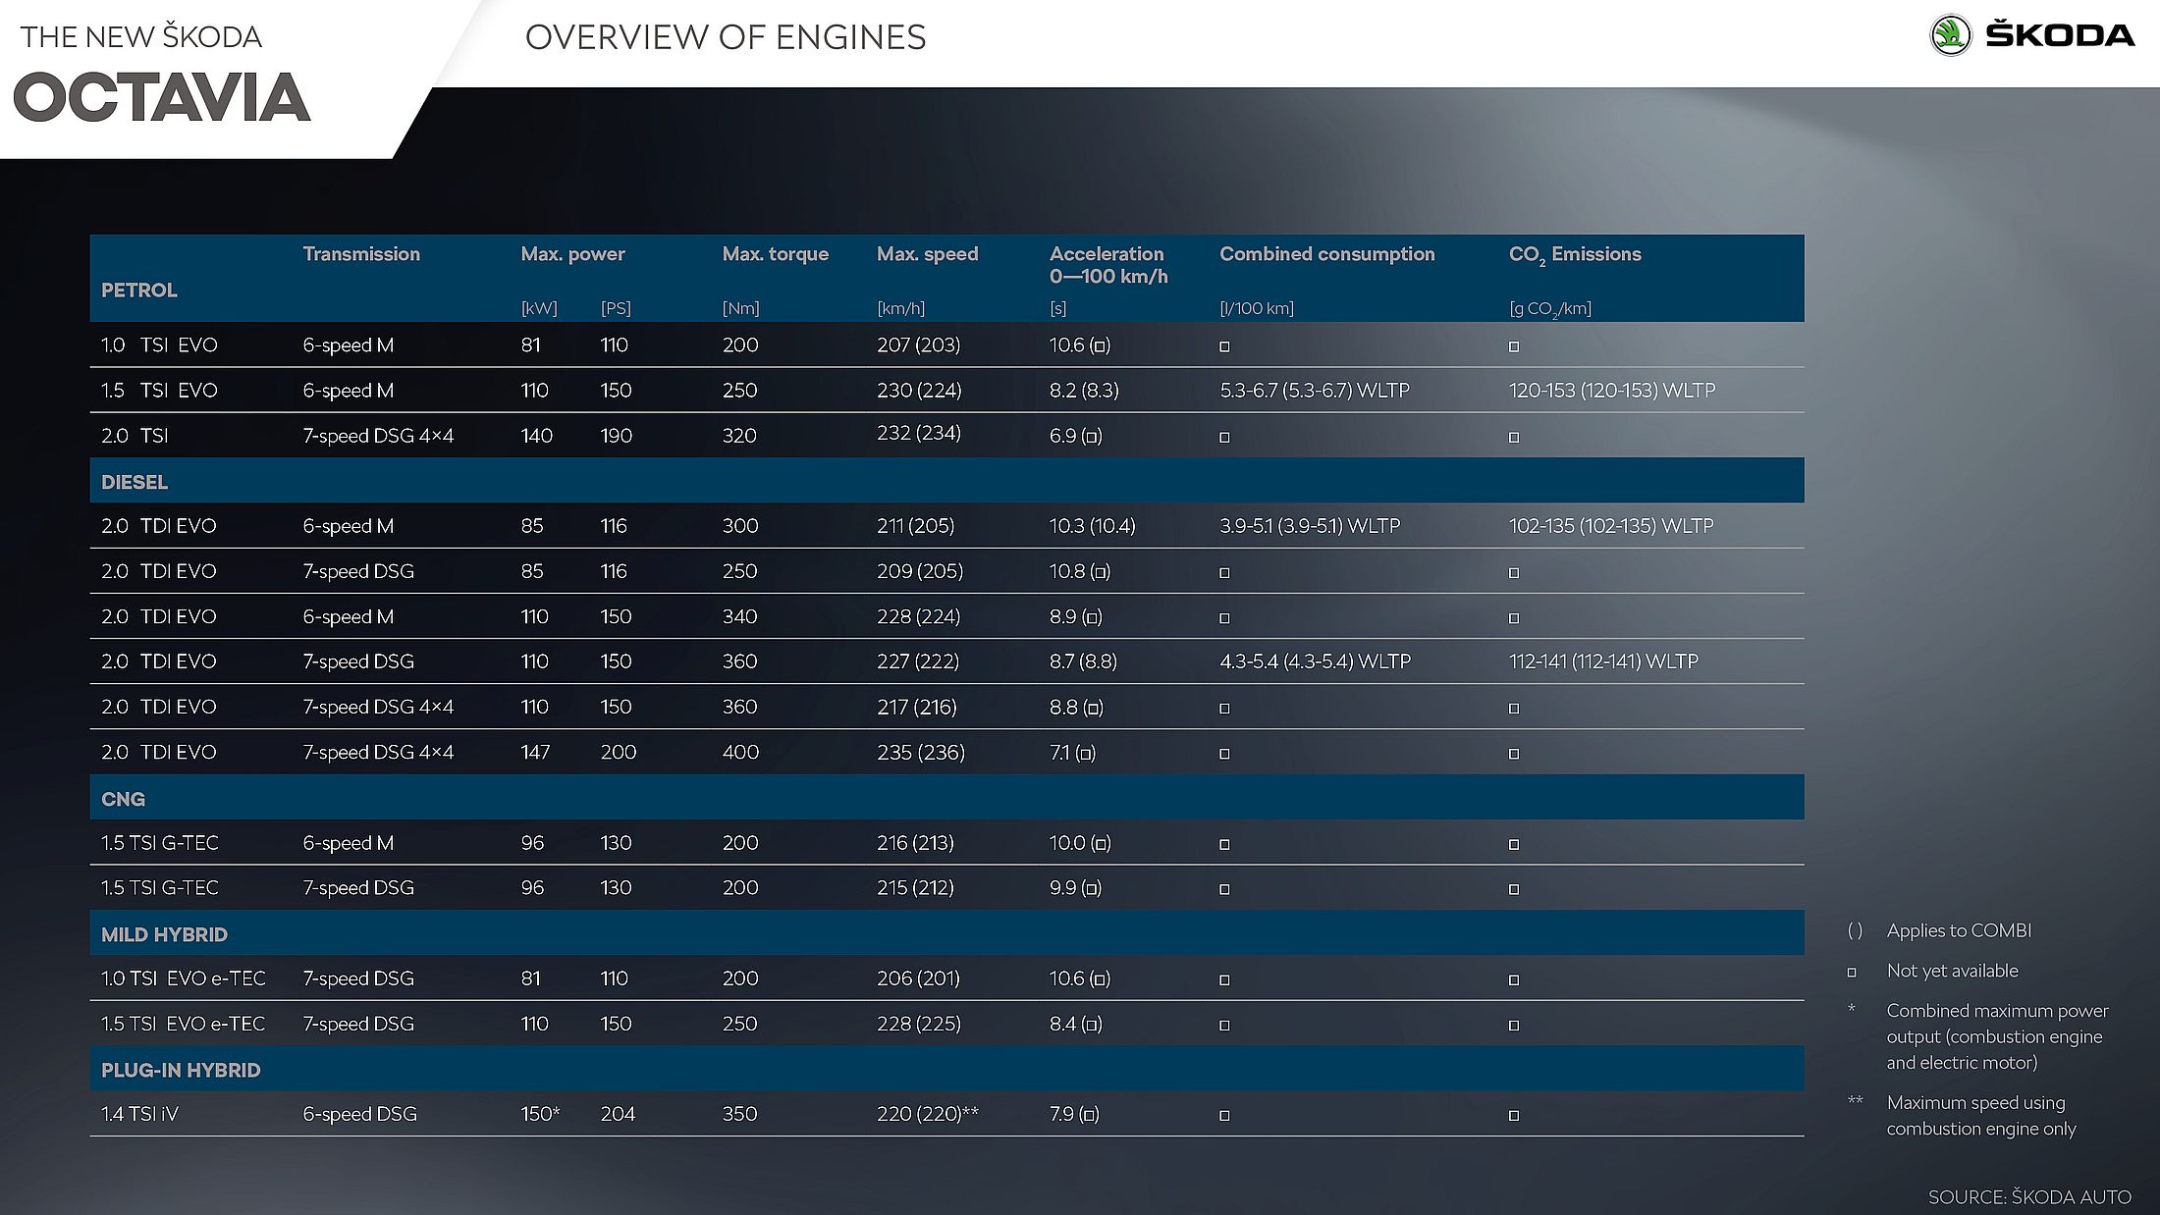The height and width of the screenshot is (1215, 2160).
Task: Click the CO2 Emissions column header
Action: click(x=1574, y=255)
